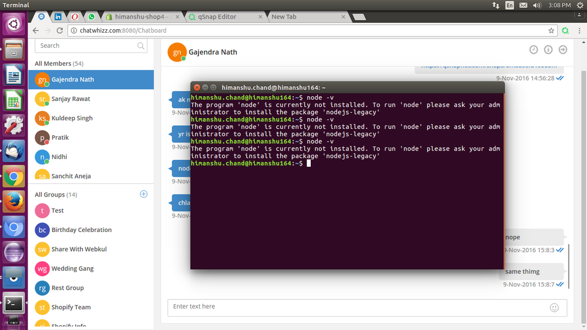Viewport: 587px width, 330px height.
Task: Open chat with Kuldeep Singh
Action: (x=72, y=118)
